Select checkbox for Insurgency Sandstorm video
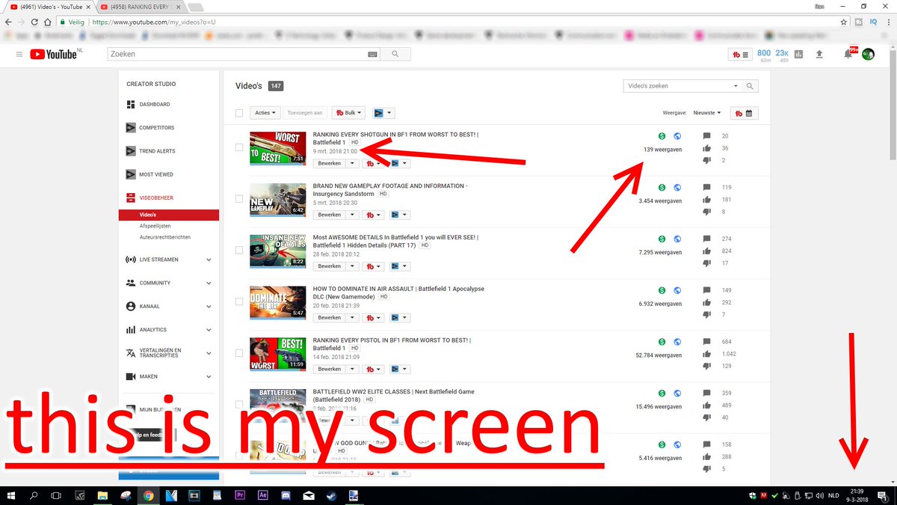 (239, 199)
